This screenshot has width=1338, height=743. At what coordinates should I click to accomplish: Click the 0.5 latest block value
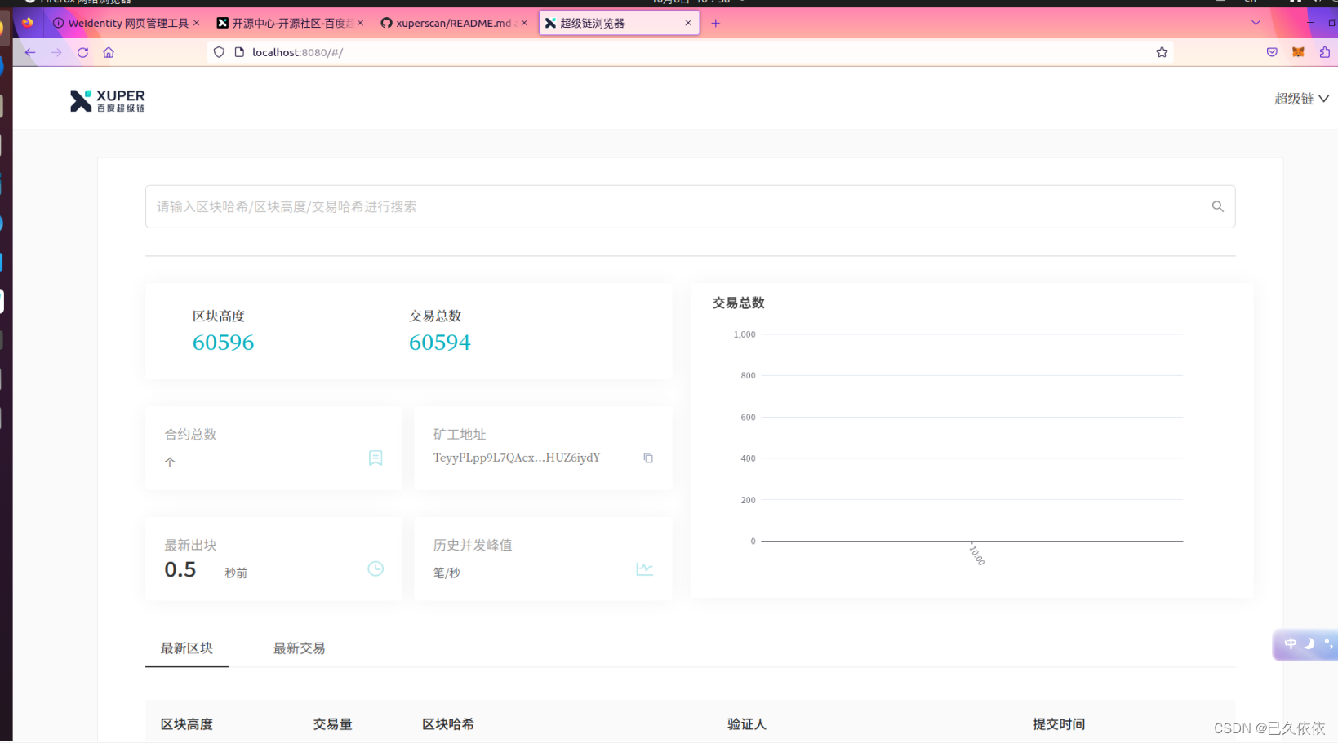pyautogui.click(x=180, y=569)
